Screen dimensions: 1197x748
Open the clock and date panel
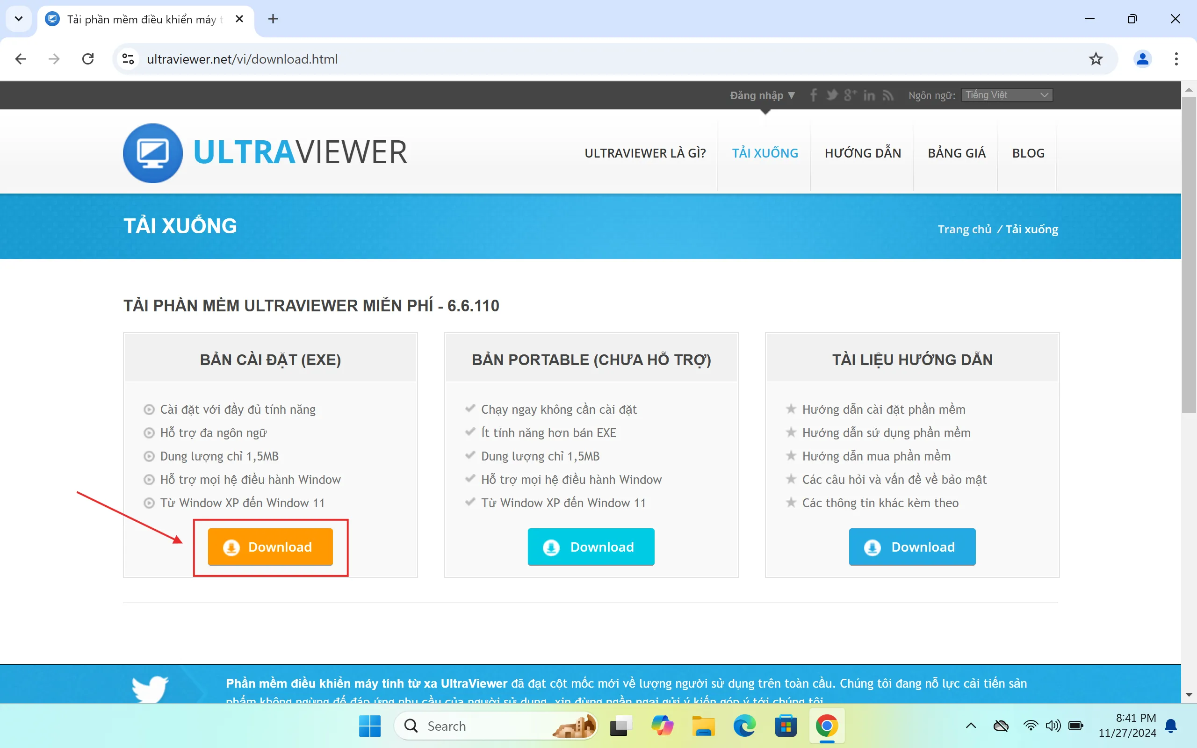pyautogui.click(x=1128, y=726)
